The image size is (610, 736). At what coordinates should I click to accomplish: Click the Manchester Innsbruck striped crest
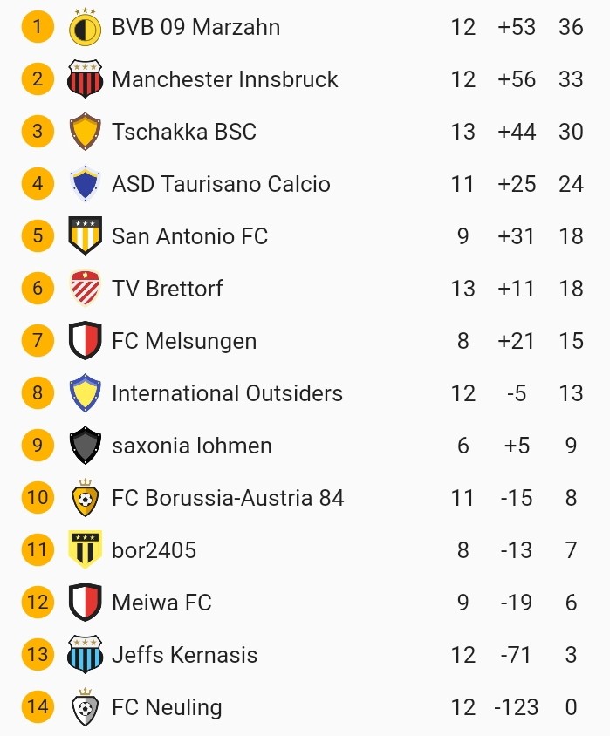(85, 79)
